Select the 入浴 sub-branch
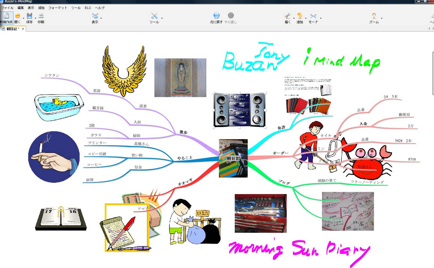 [x=137, y=122]
